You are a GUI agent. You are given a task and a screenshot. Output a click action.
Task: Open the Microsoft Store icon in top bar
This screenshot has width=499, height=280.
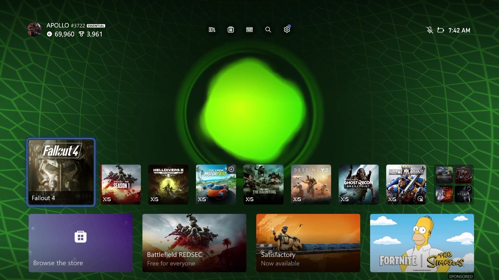(231, 30)
